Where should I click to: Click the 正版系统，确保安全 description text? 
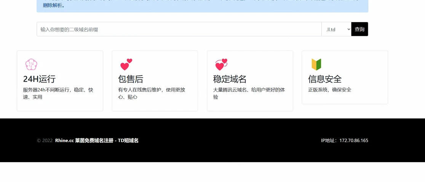click(x=329, y=90)
